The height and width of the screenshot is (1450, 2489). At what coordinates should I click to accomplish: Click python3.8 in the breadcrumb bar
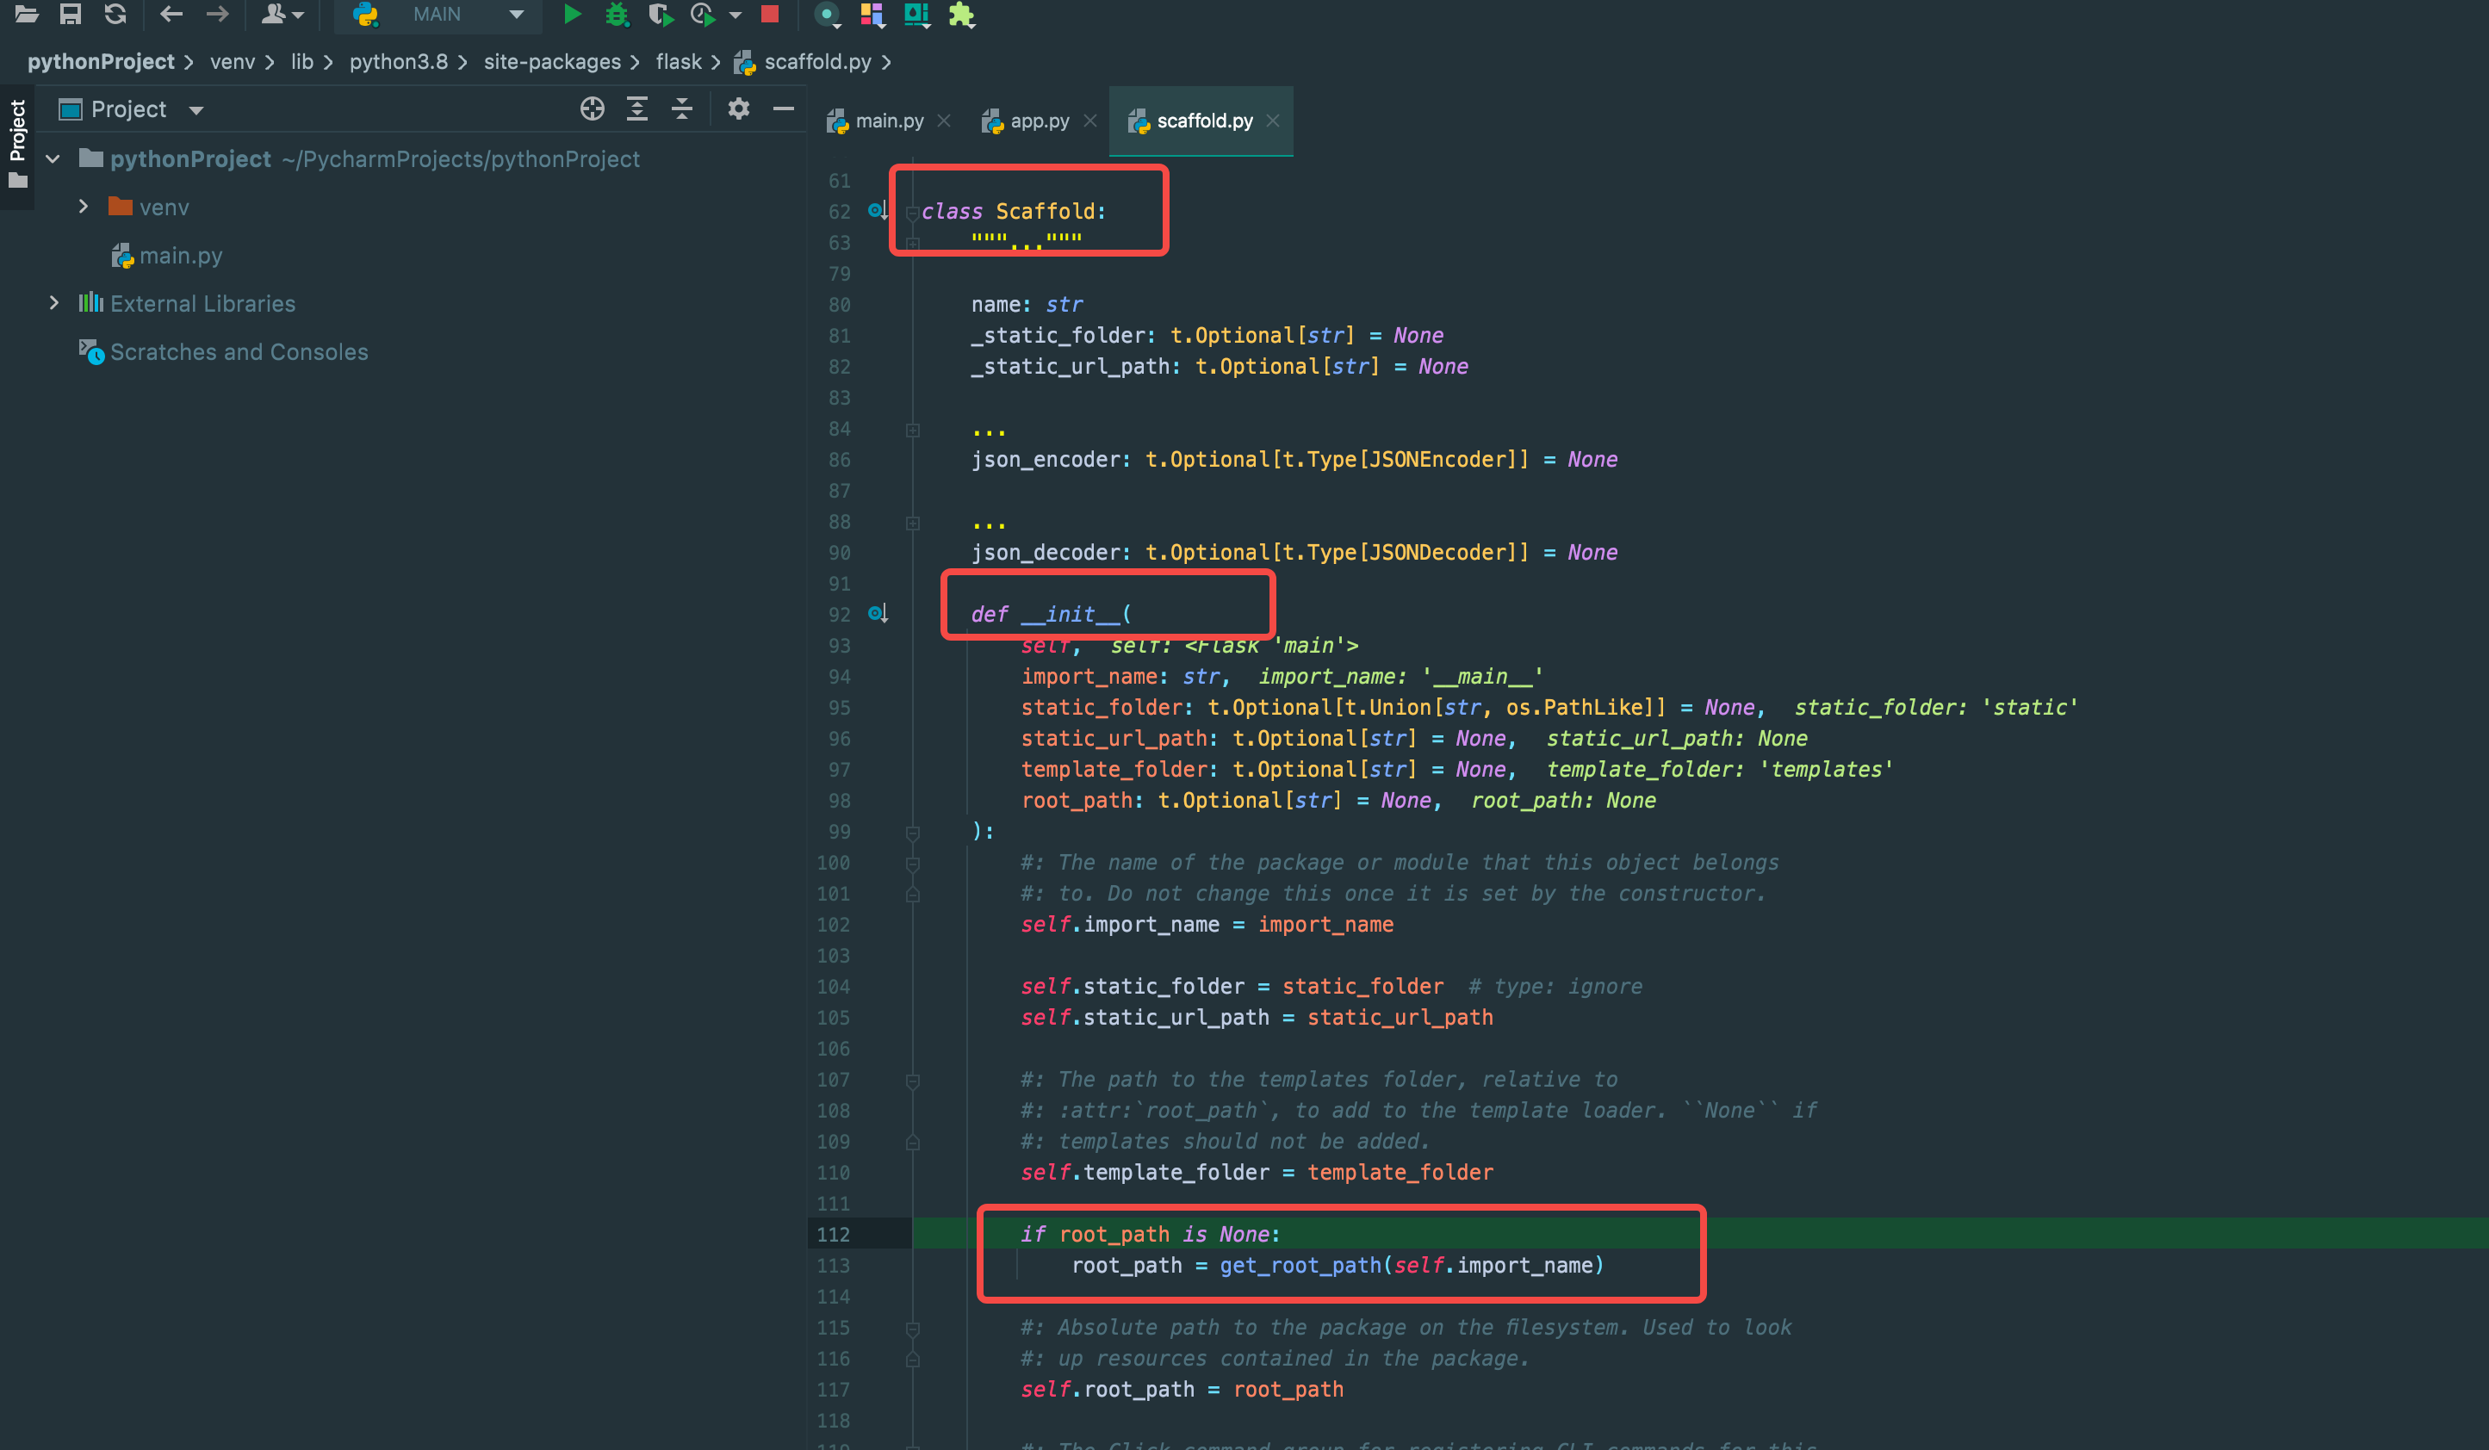pyautogui.click(x=398, y=61)
